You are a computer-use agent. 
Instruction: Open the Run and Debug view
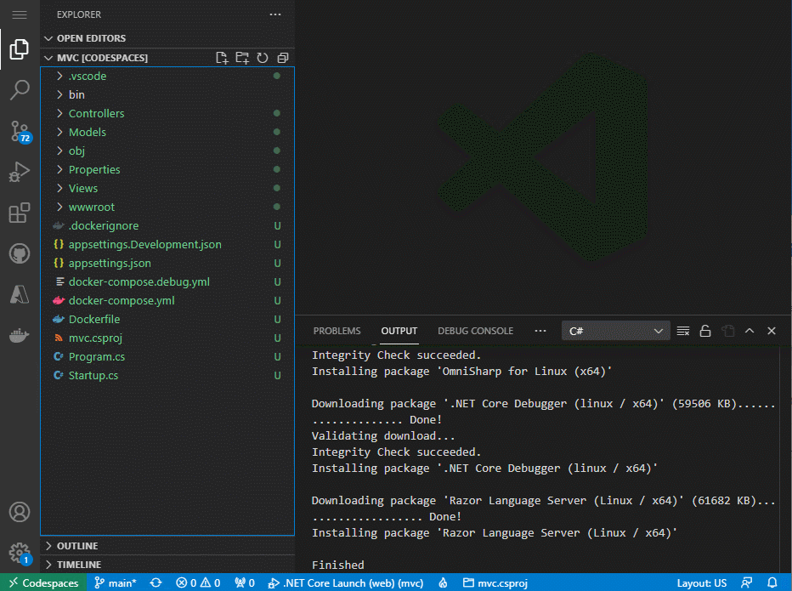pyautogui.click(x=20, y=172)
